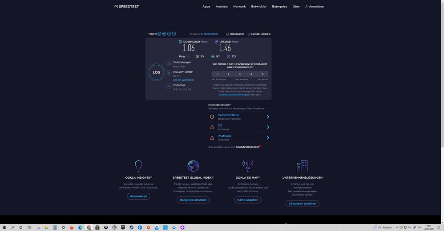Rate network availability as 5
This screenshot has height=231, width=444.
pos(262,74)
